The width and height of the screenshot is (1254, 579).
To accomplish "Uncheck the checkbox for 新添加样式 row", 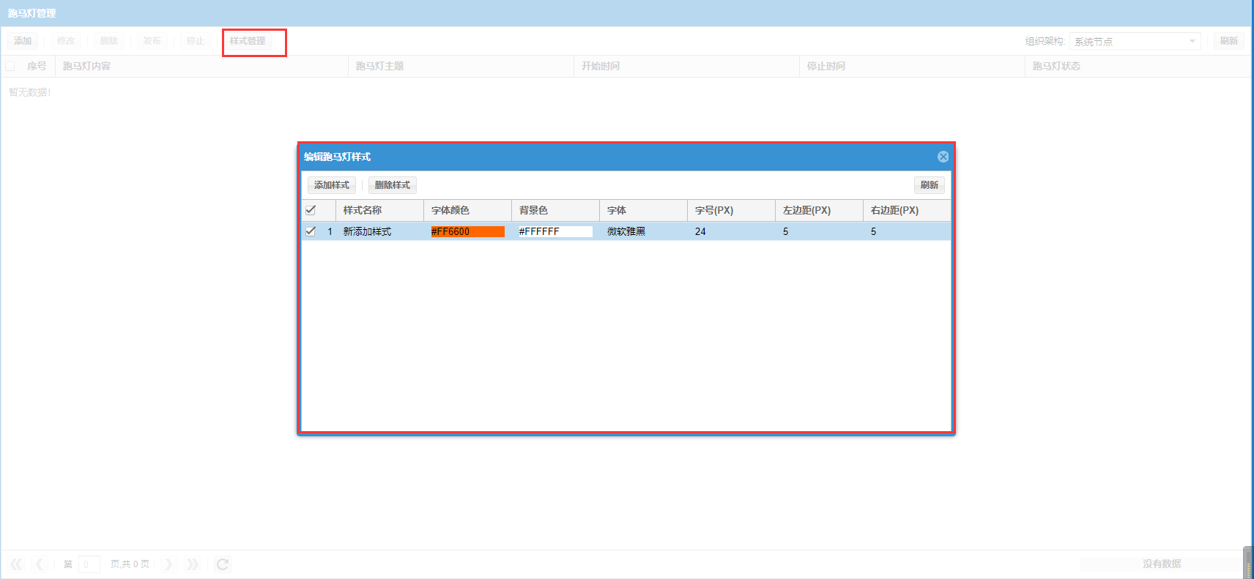I will (x=311, y=231).
